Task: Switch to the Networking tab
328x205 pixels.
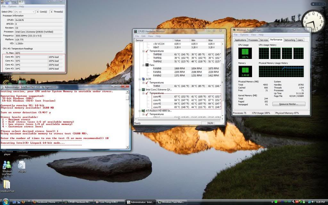Action: pos(290,40)
